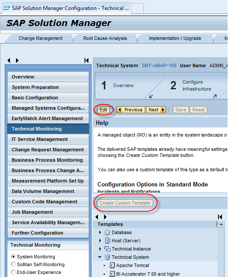Click right arrow above navigation panel
The width and height of the screenshot is (228, 277).
[x=17, y=60]
